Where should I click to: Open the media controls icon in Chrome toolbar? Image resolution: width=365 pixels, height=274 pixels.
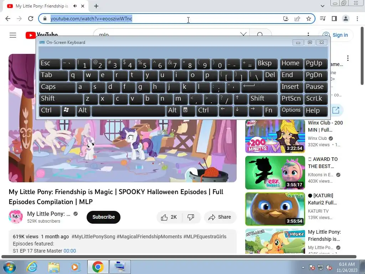point(323,19)
